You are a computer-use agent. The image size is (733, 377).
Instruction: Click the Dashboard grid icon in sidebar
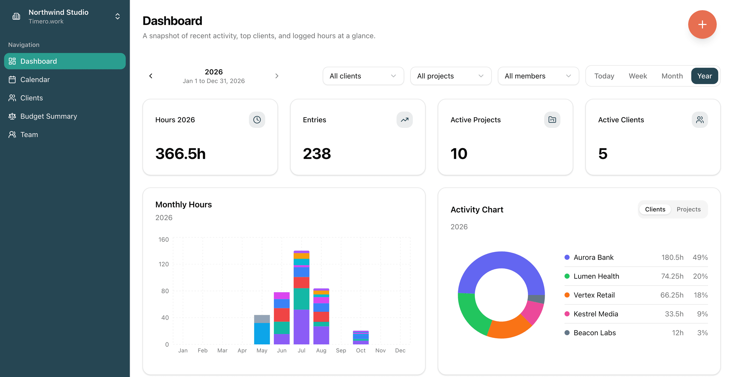pos(12,61)
